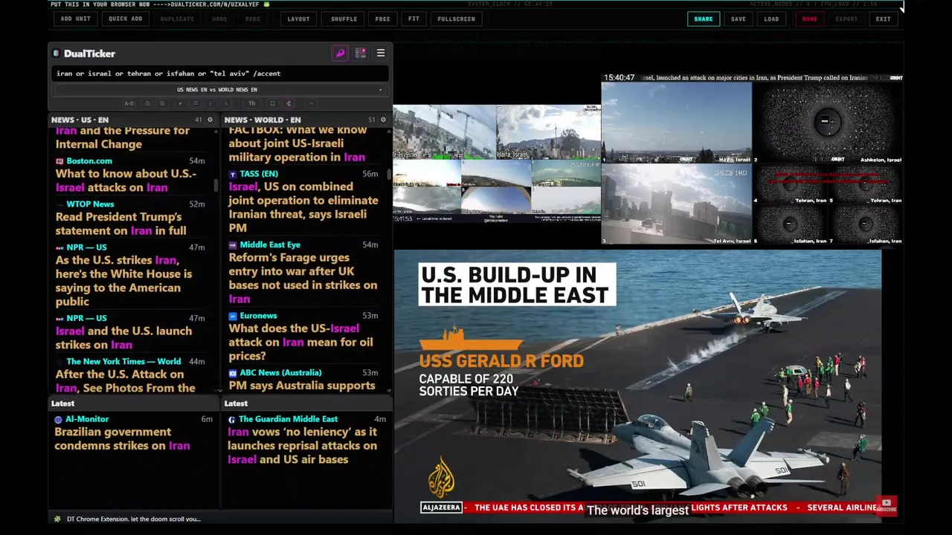The width and height of the screenshot is (952, 535).
Task: Click the UNDO toolbar button
Action: (x=219, y=19)
